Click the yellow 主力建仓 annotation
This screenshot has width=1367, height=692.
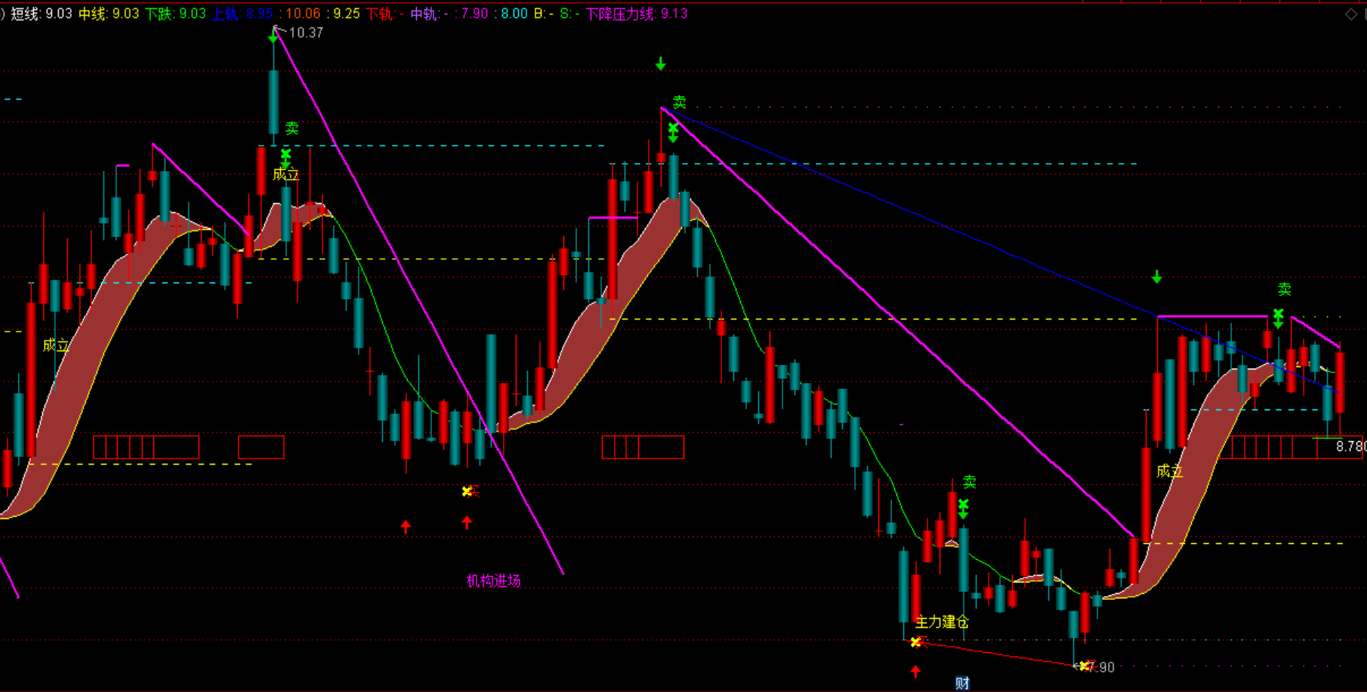942,622
